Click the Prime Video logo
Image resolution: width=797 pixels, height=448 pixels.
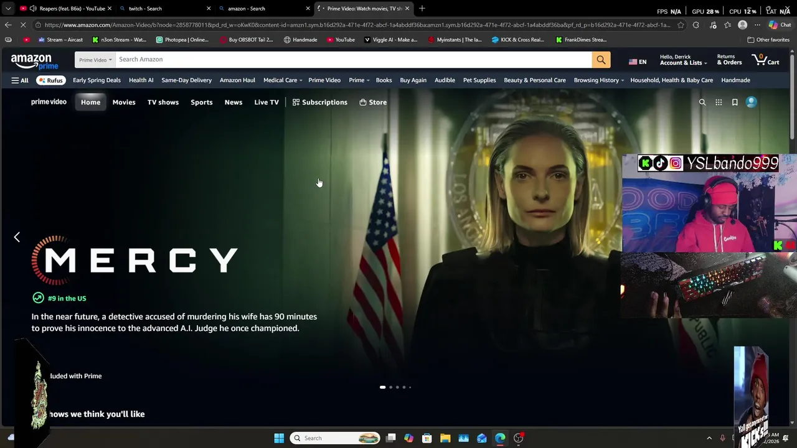point(49,102)
